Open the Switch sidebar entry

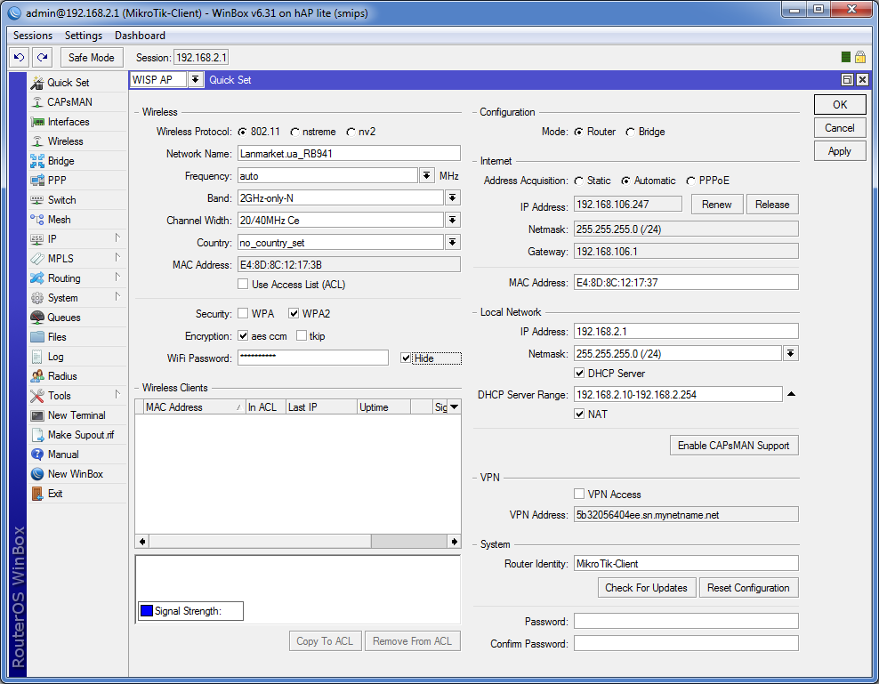[x=77, y=200]
